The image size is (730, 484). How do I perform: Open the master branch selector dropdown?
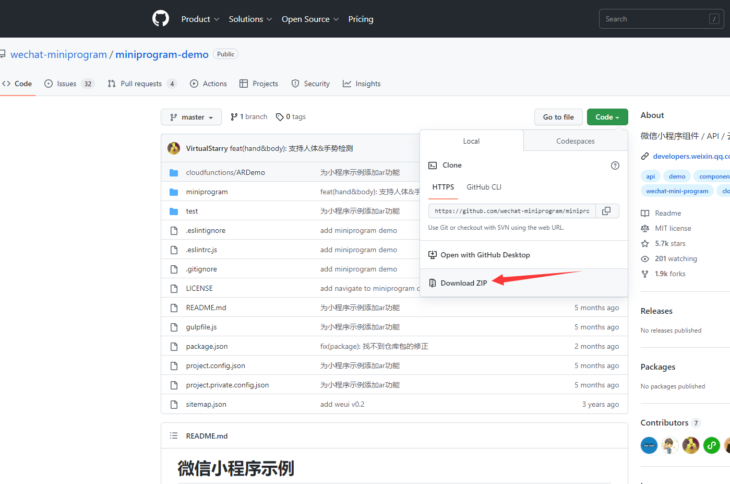coord(192,117)
